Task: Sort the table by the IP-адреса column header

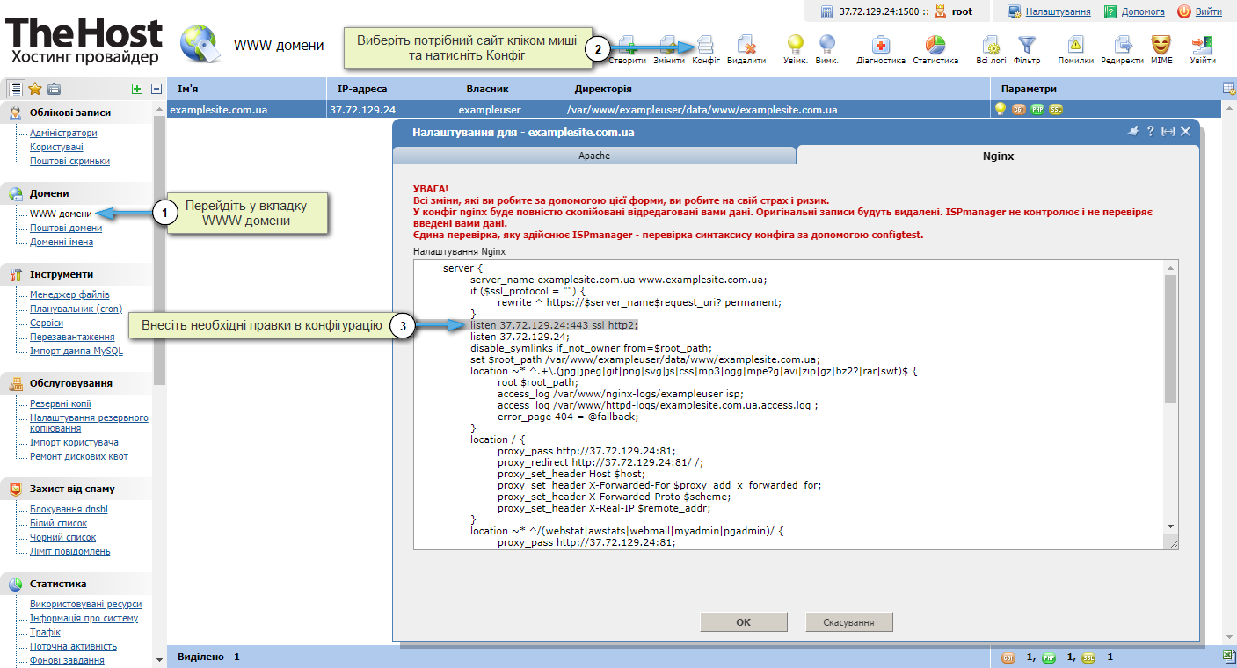Action: 390,89
